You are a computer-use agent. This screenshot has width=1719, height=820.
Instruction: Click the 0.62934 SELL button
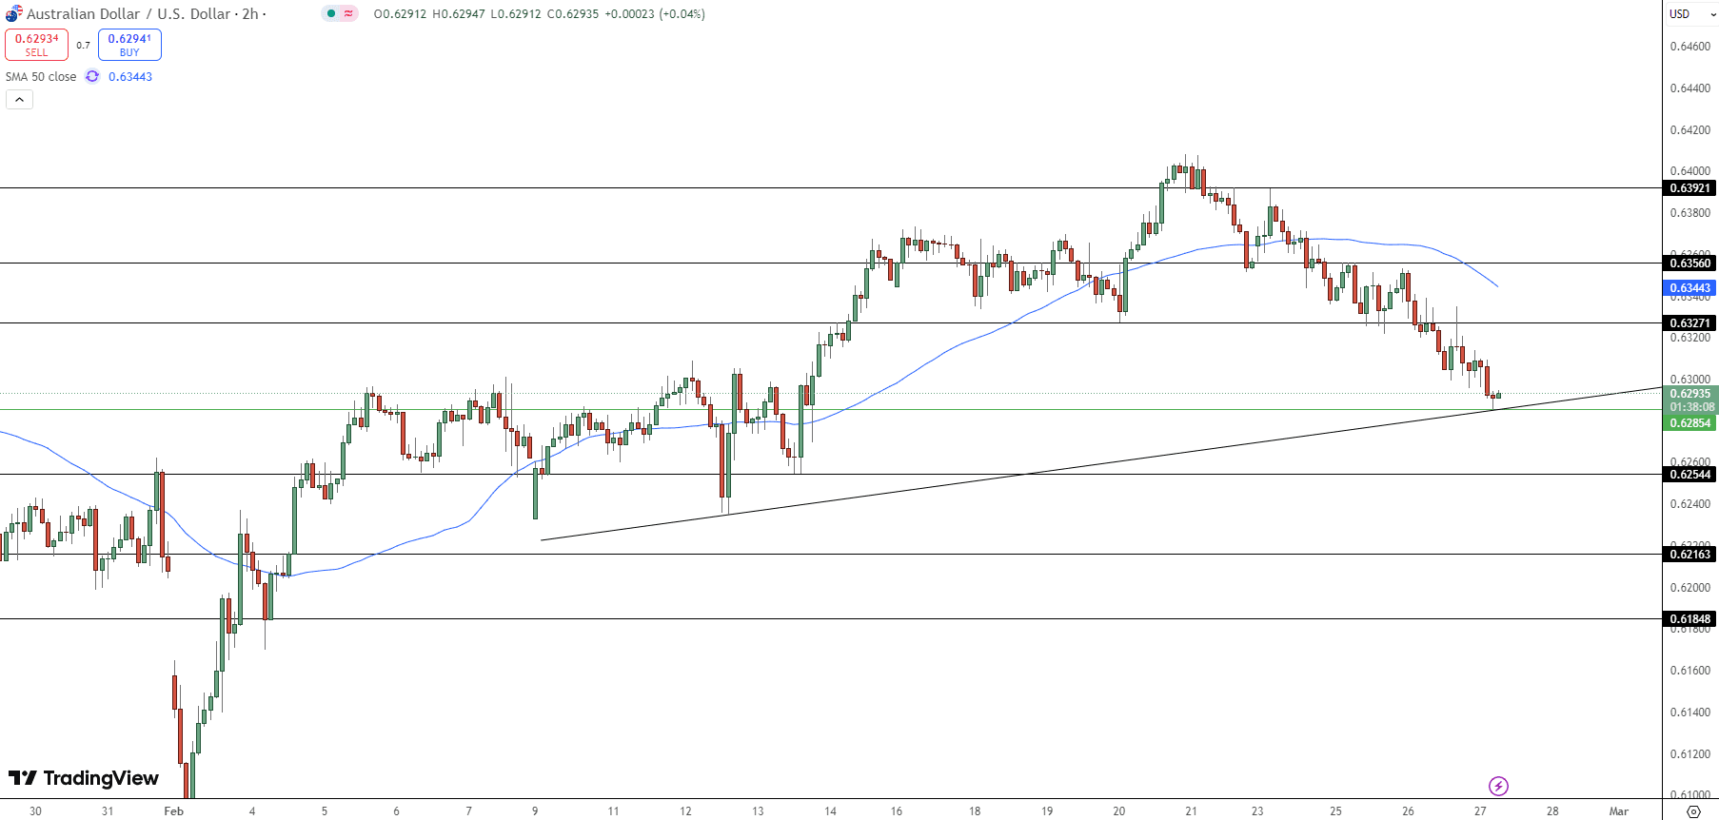coord(36,45)
